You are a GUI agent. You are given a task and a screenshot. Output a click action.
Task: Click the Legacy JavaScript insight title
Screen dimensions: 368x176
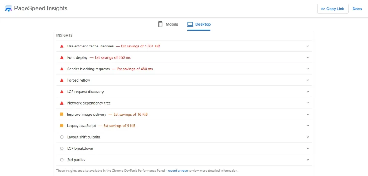tap(82, 126)
